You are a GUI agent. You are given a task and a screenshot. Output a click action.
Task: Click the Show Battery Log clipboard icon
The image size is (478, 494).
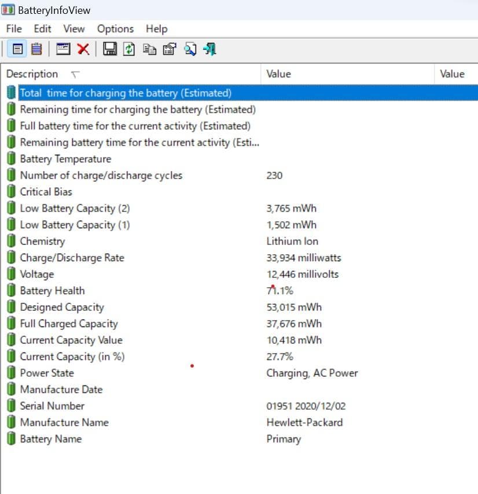click(x=36, y=50)
